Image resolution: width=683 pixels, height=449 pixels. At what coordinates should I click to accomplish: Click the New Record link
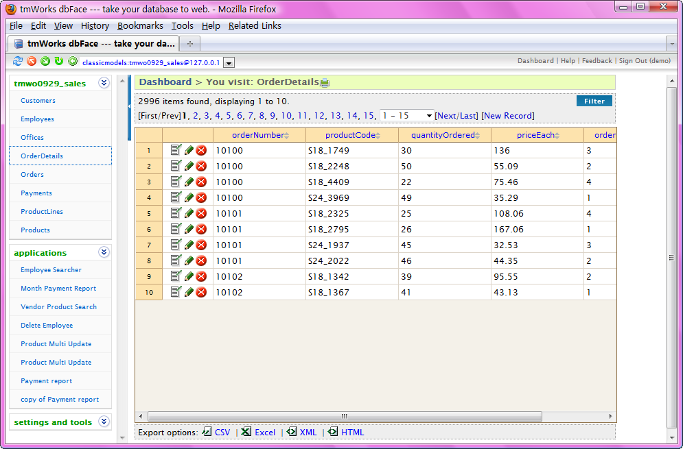click(x=508, y=116)
